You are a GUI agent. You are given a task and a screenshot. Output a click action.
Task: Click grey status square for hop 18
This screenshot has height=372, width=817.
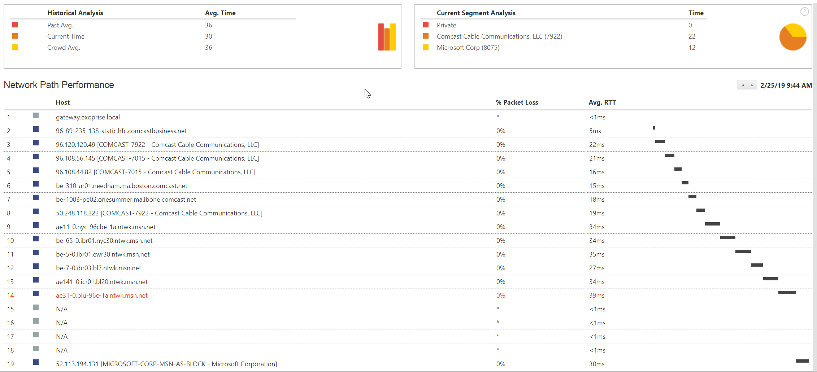click(x=36, y=348)
